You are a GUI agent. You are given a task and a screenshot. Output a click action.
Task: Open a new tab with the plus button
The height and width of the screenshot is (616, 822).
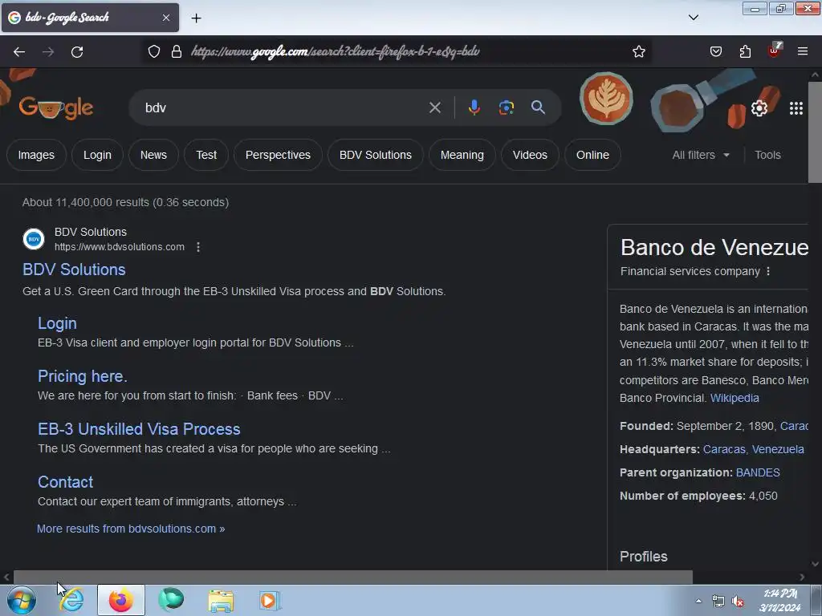[196, 18]
